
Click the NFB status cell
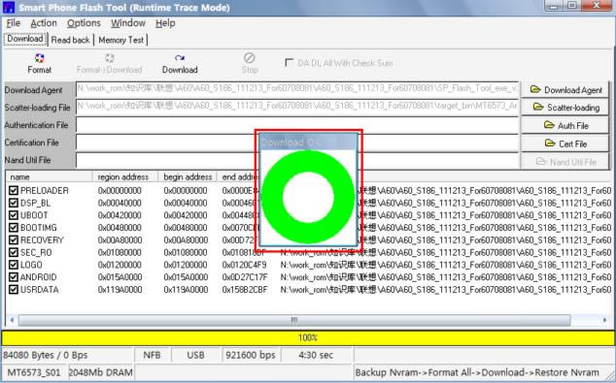coord(152,355)
